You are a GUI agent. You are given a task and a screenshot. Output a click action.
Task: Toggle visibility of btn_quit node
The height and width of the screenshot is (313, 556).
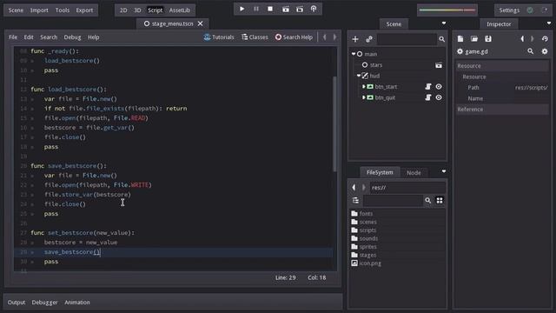(x=439, y=97)
